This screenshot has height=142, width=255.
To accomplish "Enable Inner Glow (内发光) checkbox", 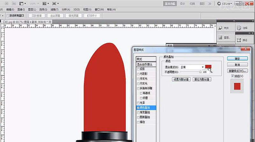I will point(138,84).
